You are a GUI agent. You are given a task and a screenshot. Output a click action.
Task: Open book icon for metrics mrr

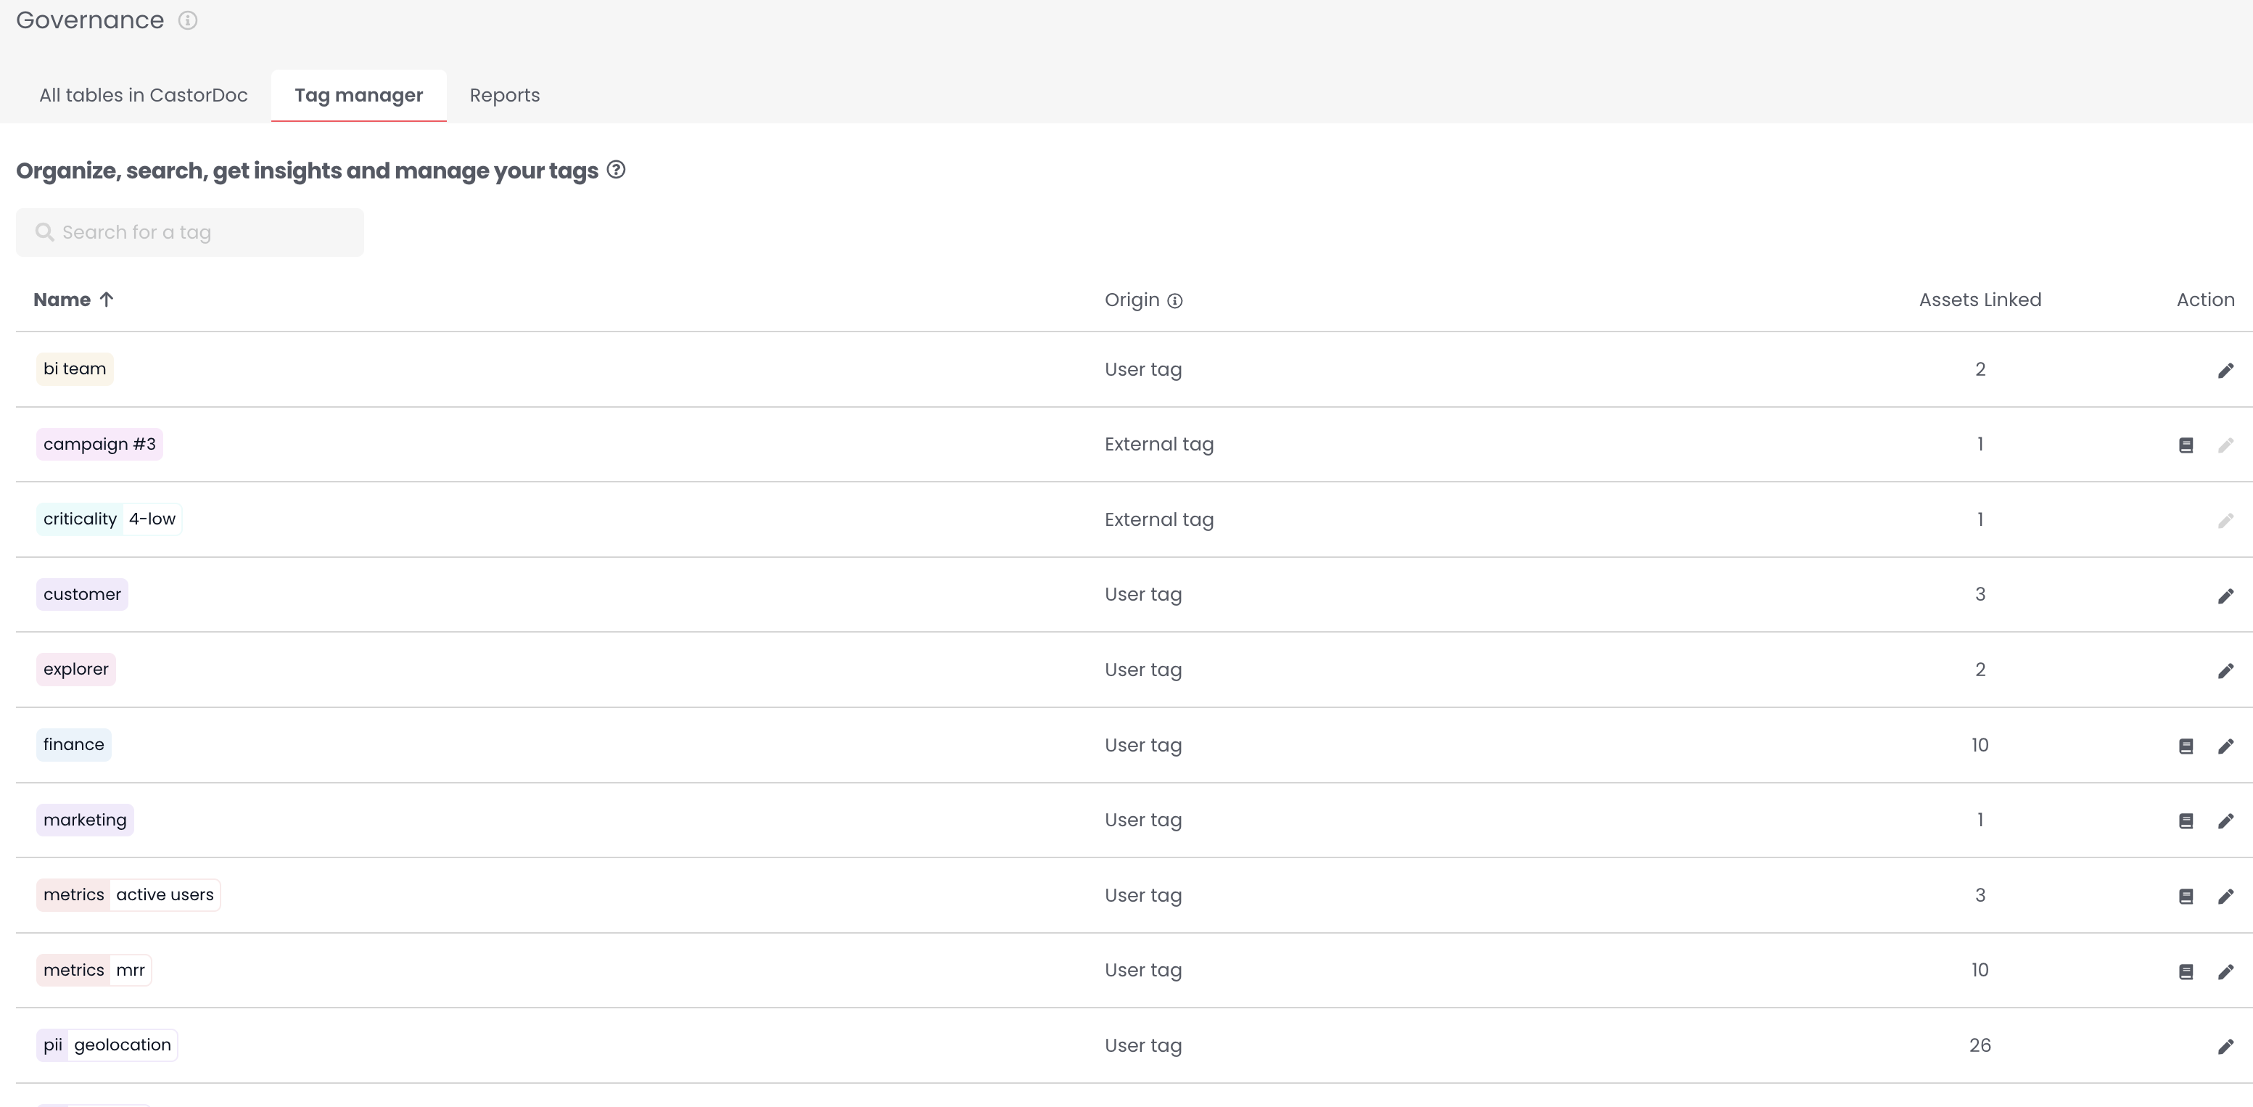2185,971
